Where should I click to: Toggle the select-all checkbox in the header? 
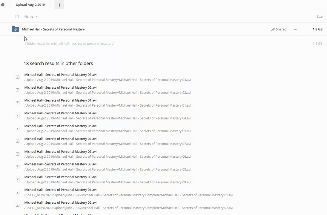[17, 17]
